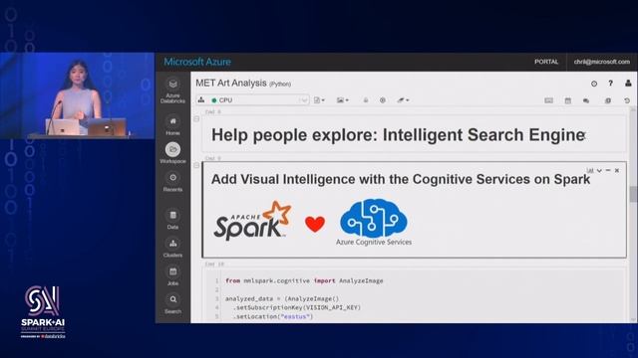Click the notebook vertical scrollbar thumb

tap(633, 194)
